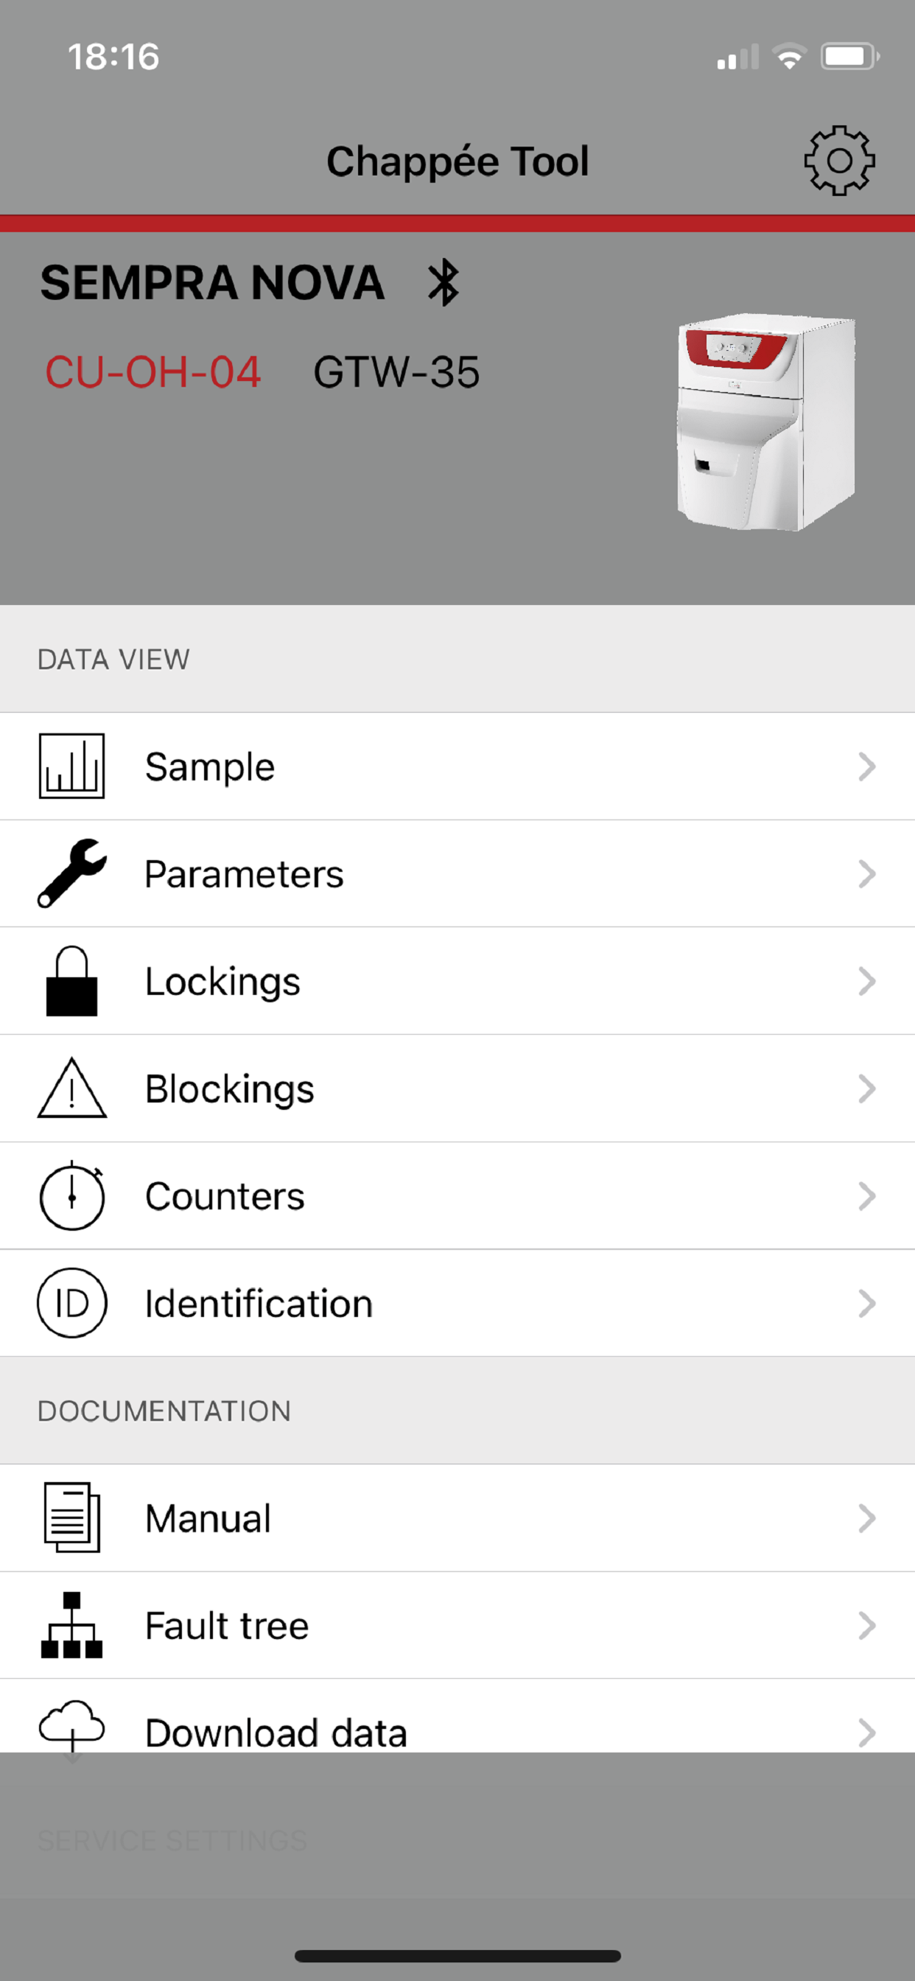The height and width of the screenshot is (1981, 915).
Task: Expand the Sample row chevron
Action: 866,766
